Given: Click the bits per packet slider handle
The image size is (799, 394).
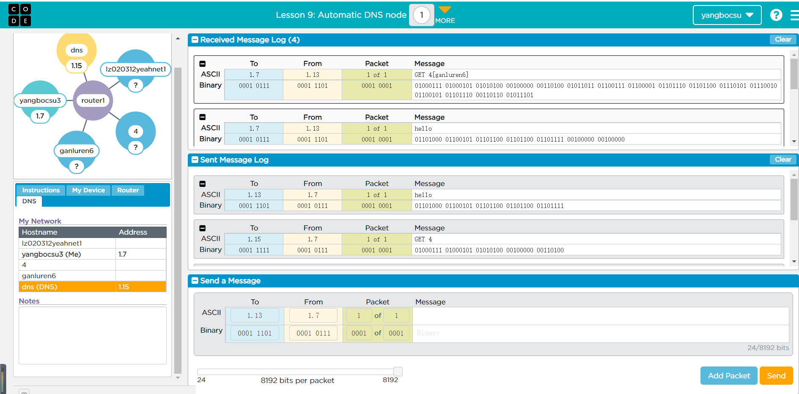Looking at the screenshot, I should (x=398, y=372).
